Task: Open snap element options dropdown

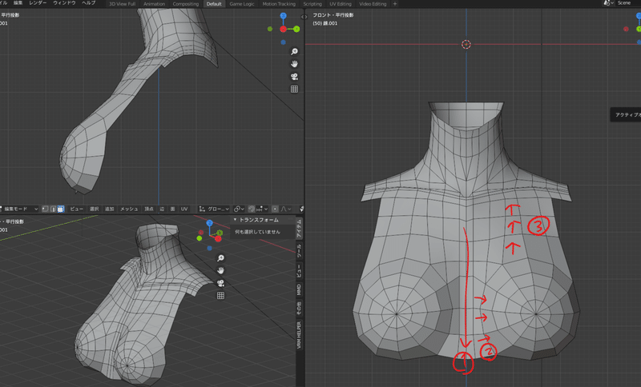Action: click(262, 209)
